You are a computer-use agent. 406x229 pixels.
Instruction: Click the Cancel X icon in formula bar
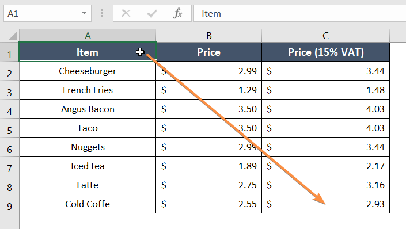coord(126,13)
